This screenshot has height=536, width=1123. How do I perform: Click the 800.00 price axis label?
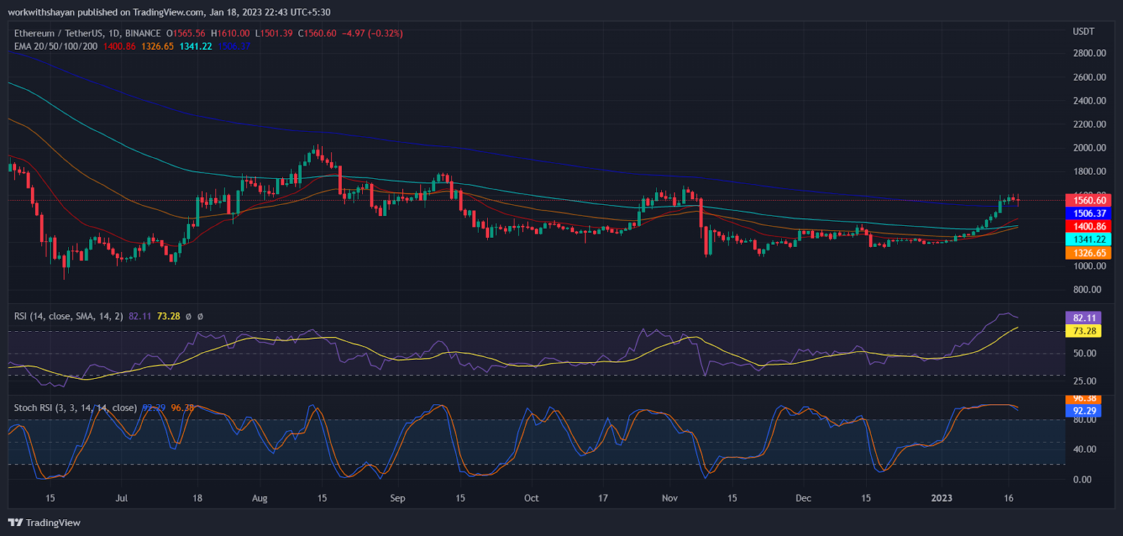[x=1087, y=290]
